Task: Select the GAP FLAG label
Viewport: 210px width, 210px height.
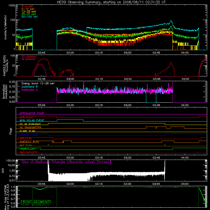Action: (x=26, y=117)
